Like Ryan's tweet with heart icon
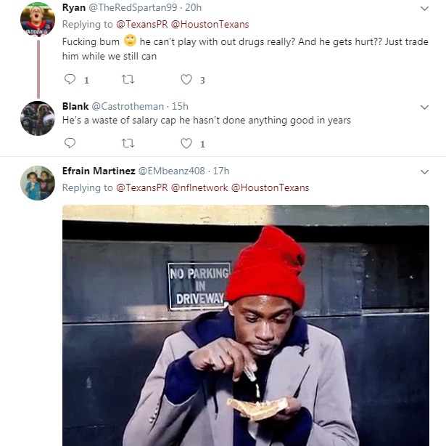This screenshot has width=446, height=446. click(x=186, y=80)
